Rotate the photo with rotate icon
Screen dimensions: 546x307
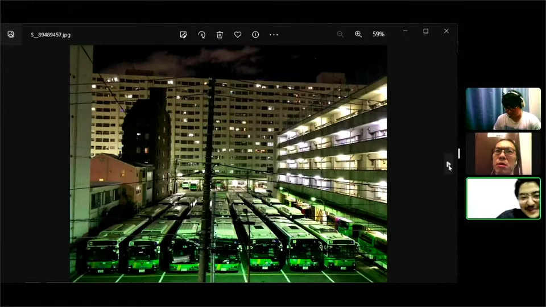point(201,35)
